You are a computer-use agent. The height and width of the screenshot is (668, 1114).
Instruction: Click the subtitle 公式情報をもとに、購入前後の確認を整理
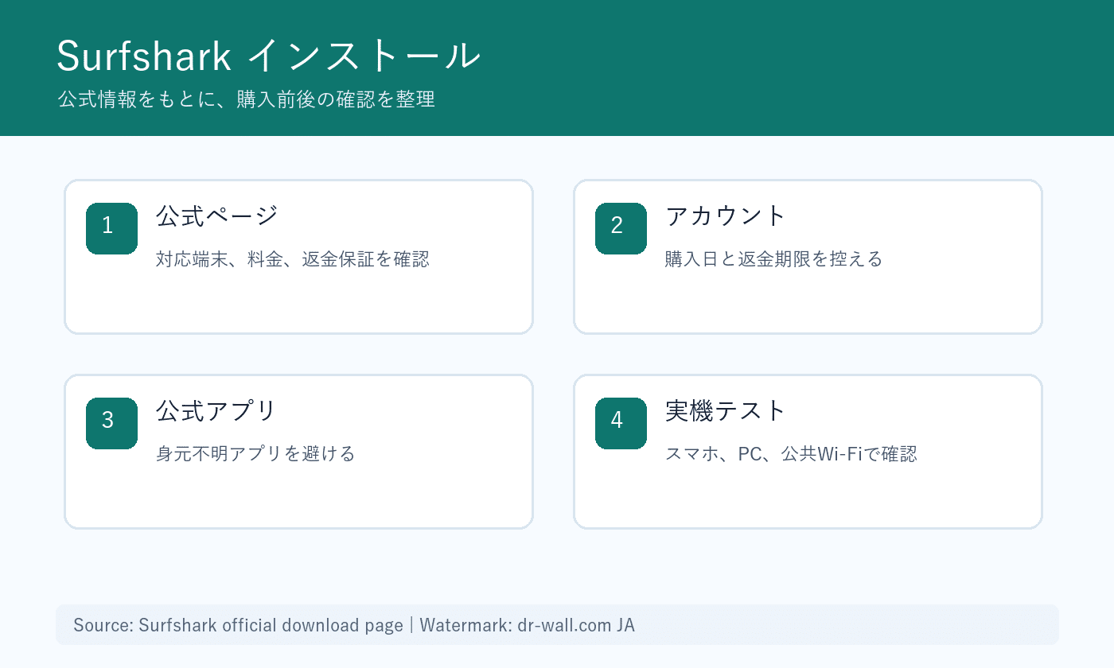pos(246,100)
